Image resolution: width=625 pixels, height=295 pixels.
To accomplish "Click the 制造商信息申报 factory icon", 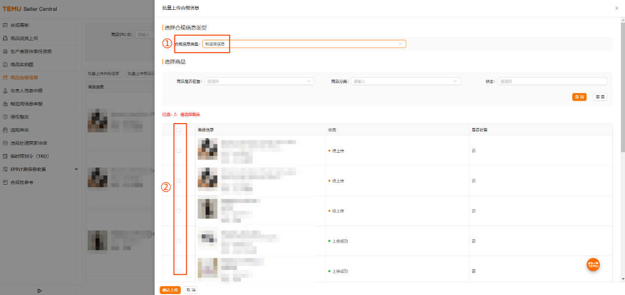I will tap(5, 104).
